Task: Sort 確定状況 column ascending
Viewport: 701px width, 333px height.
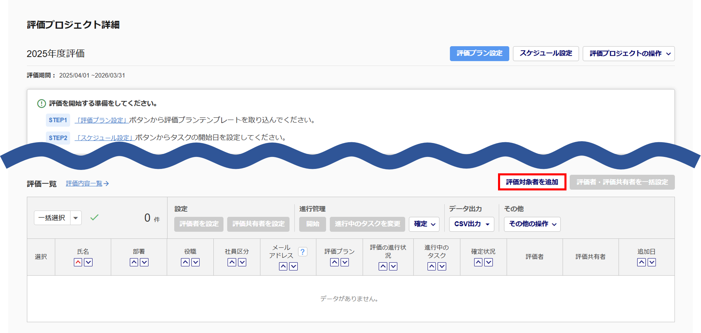Action: (478, 262)
